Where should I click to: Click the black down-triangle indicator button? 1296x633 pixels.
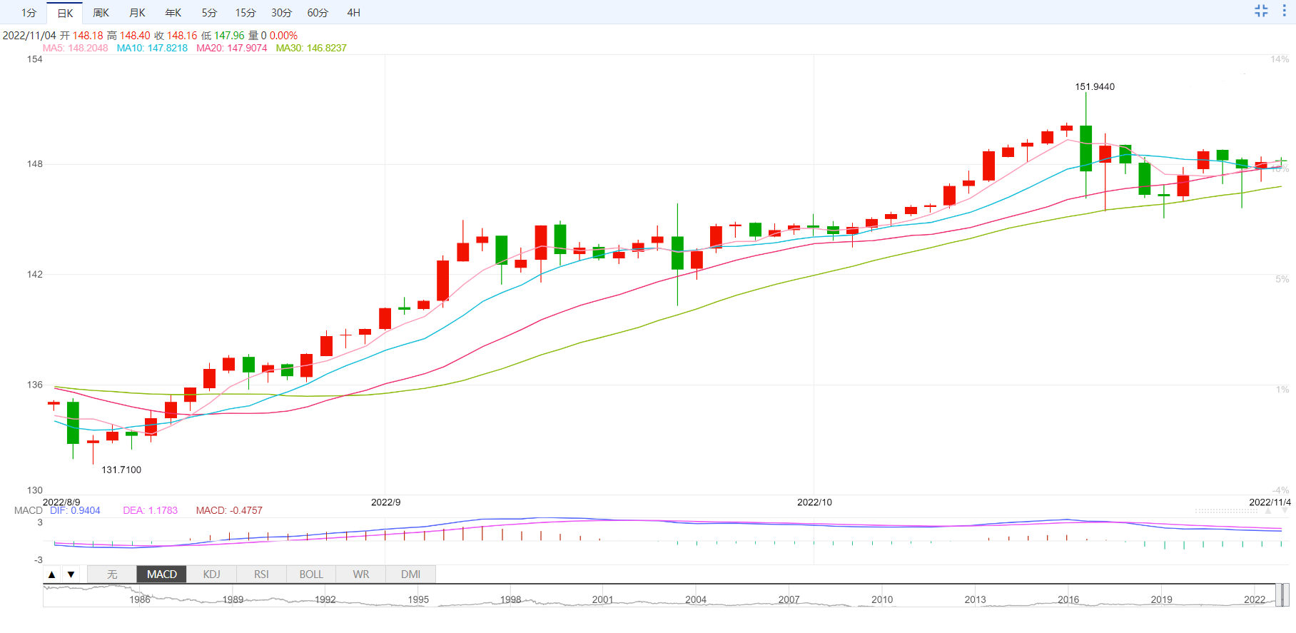click(71, 574)
